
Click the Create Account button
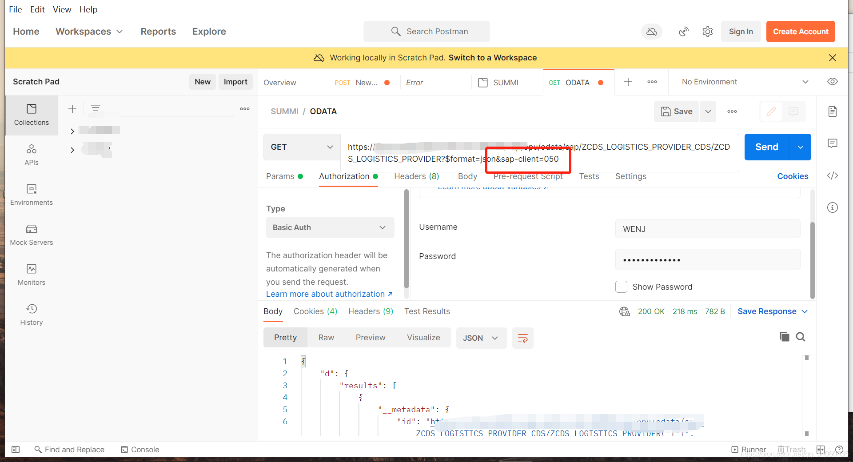[801, 32]
